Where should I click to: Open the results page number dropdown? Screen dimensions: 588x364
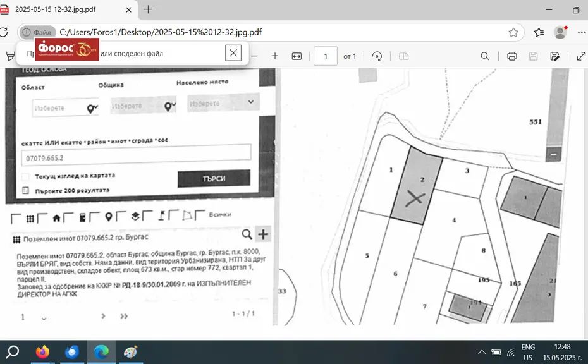pos(44,318)
